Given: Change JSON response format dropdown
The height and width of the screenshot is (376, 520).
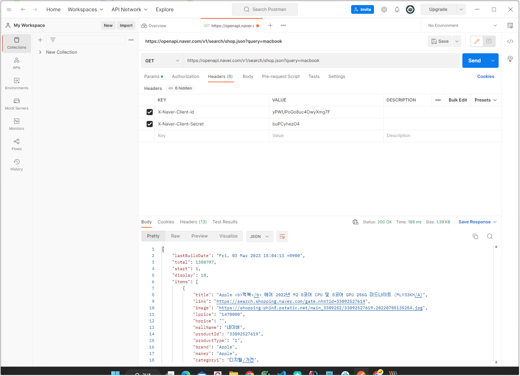Looking at the screenshot, I should pyautogui.click(x=259, y=236).
